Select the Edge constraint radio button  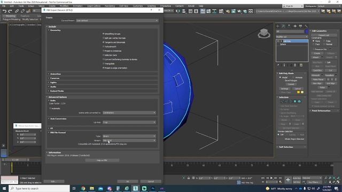[324, 41]
